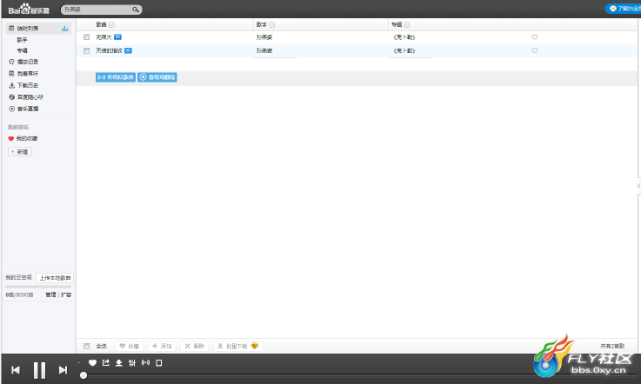Favorite the song 天使的指纹 via heart icon
The width and height of the screenshot is (641, 384).
pos(534,50)
